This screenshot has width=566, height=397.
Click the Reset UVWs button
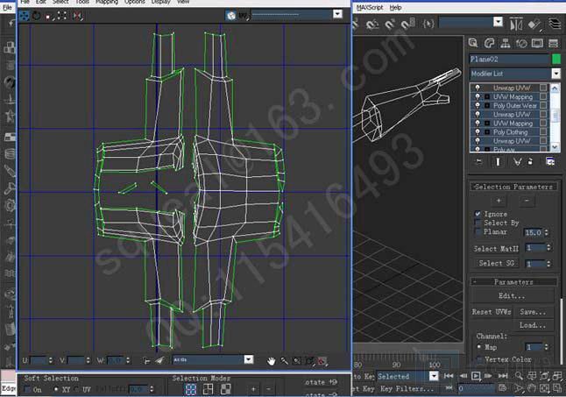[492, 312]
